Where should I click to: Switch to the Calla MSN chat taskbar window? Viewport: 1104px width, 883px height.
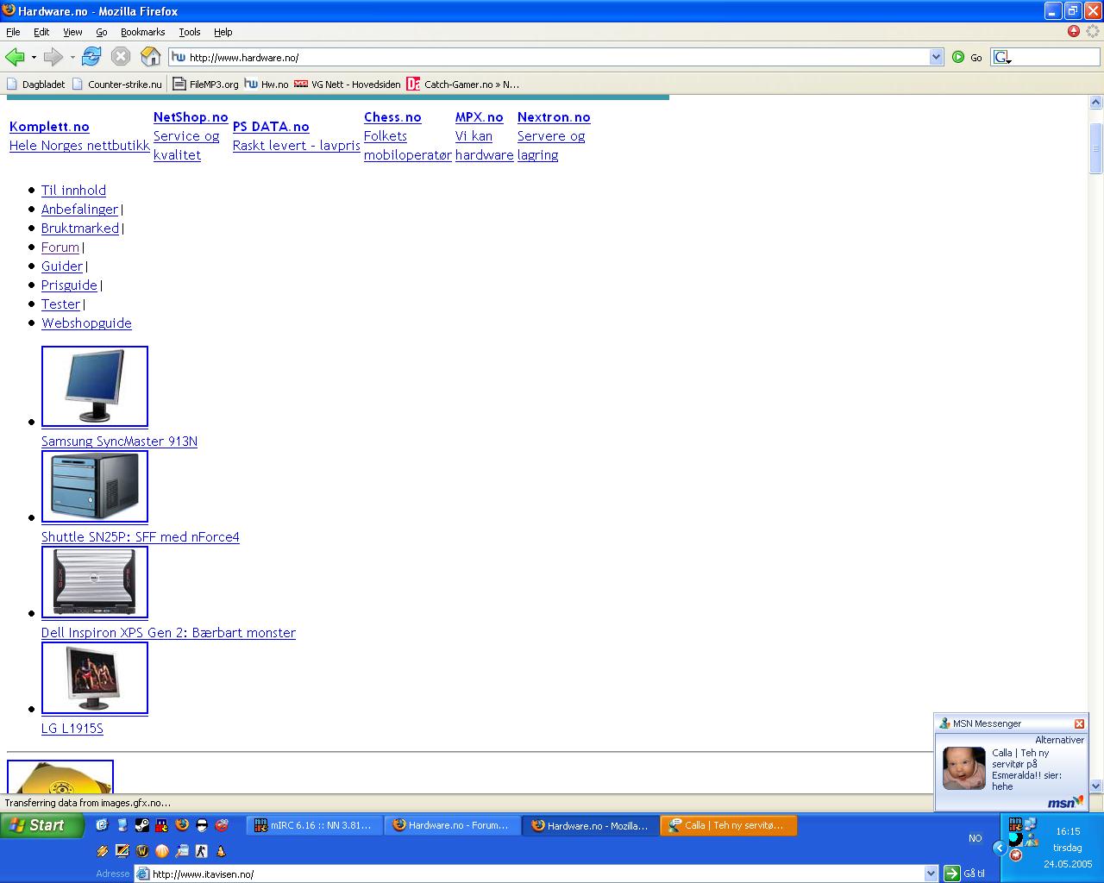tap(727, 825)
